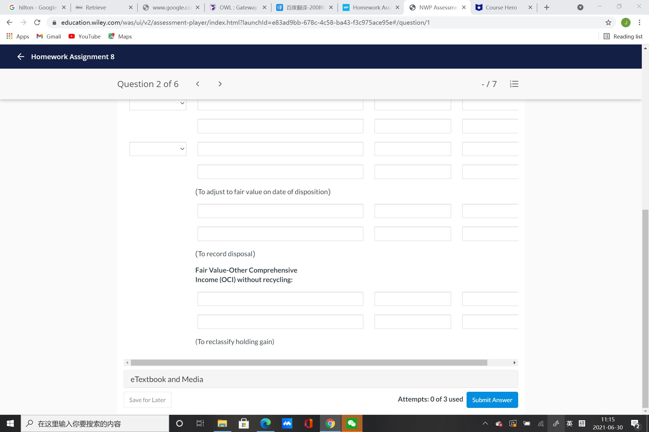The width and height of the screenshot is (649, 432).
Task: Click the next question arrow
Action: [x=220, y=84]
